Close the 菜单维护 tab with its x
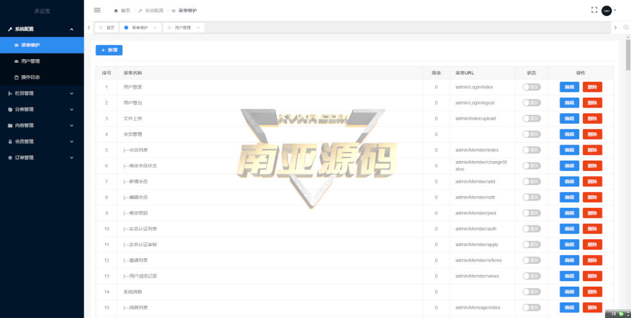This screenshot has width=631, height=318. (x=155, y=28)
